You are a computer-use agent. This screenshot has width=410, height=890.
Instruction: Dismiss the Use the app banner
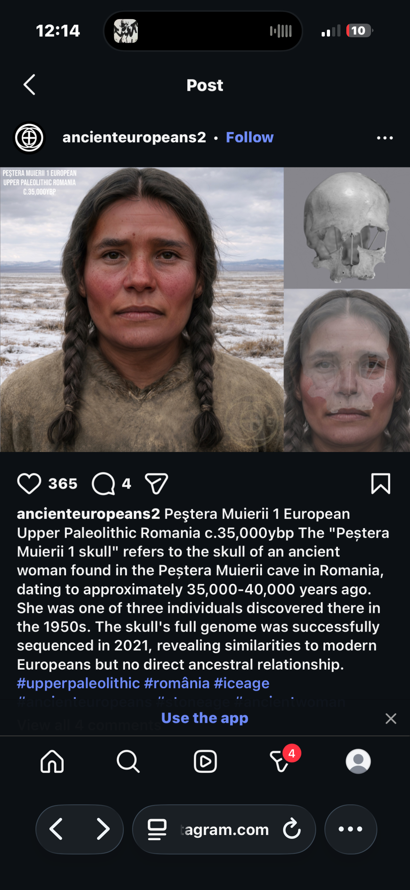point(391,718)
